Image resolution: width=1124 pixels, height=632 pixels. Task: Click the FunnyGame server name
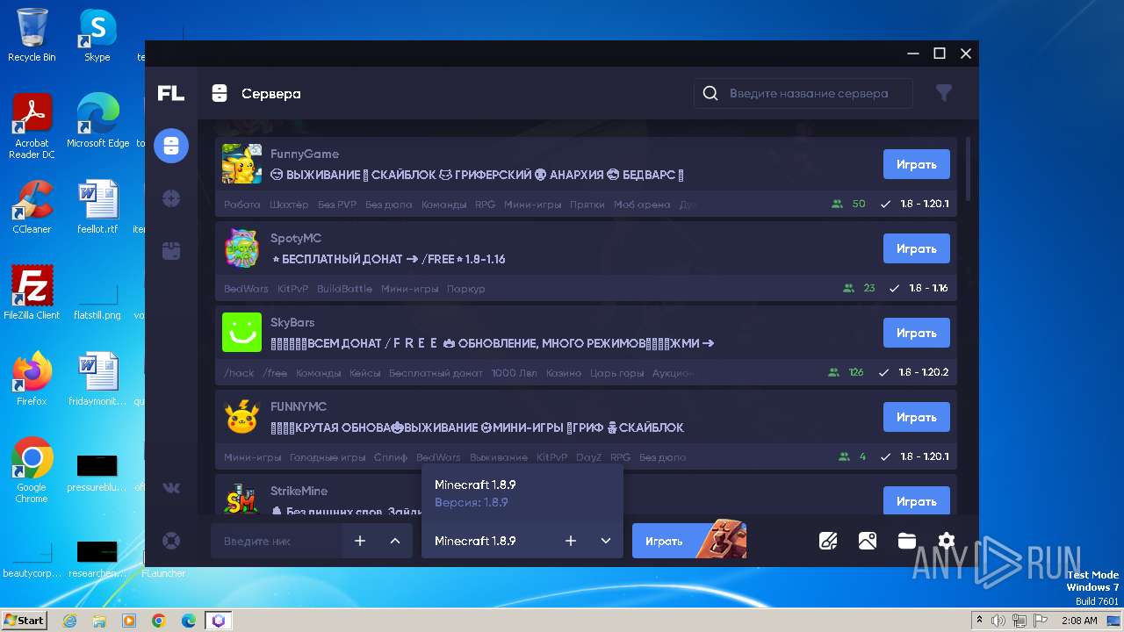(305, 154)
